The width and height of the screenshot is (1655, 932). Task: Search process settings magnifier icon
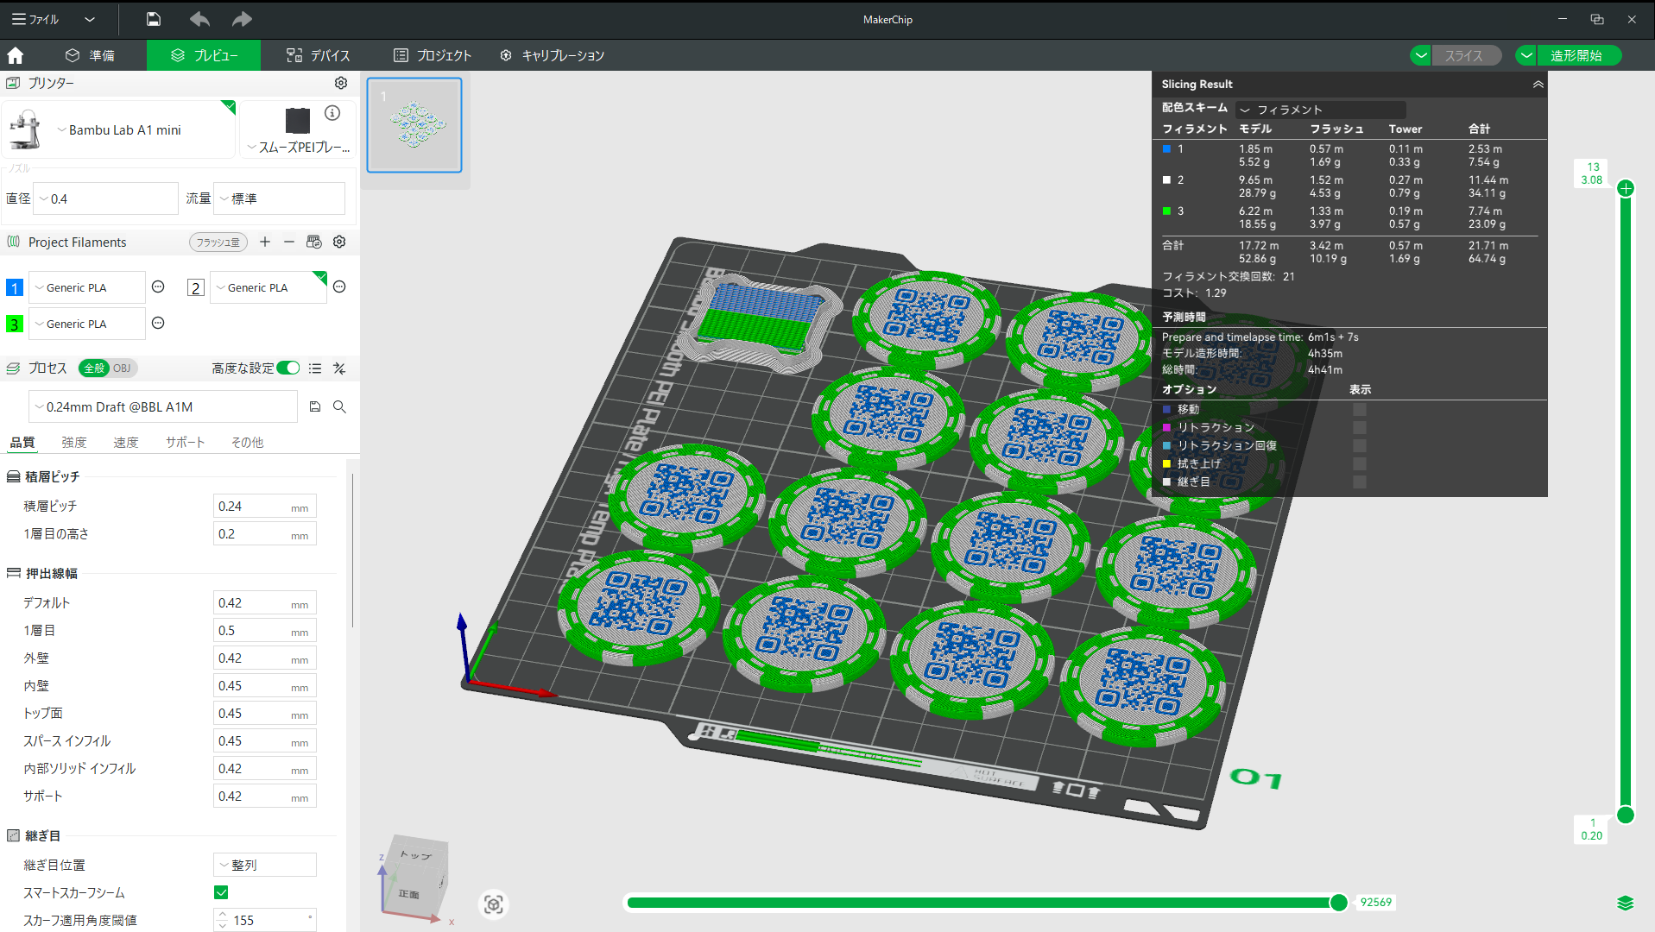[x=339, y=406]
